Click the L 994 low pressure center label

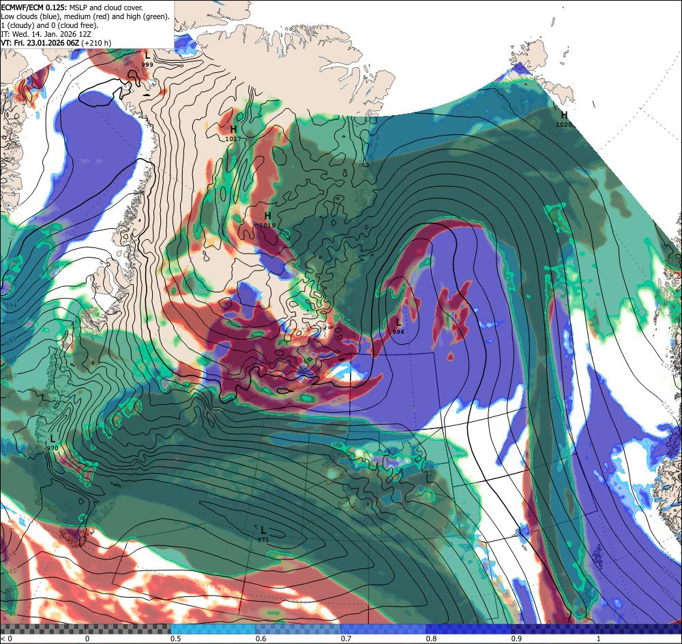398,326
